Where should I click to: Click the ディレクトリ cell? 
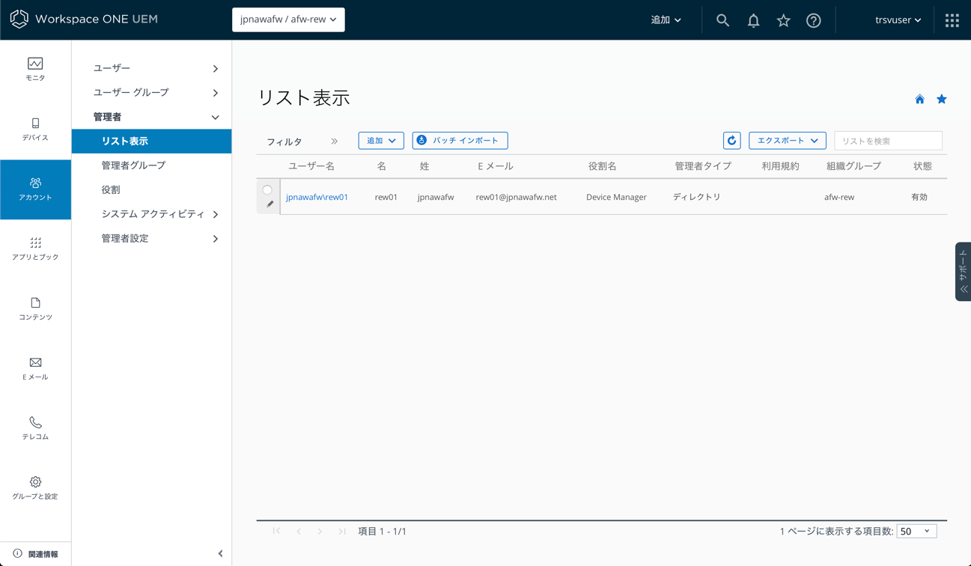pyautogui.click(x=696, y=197)
